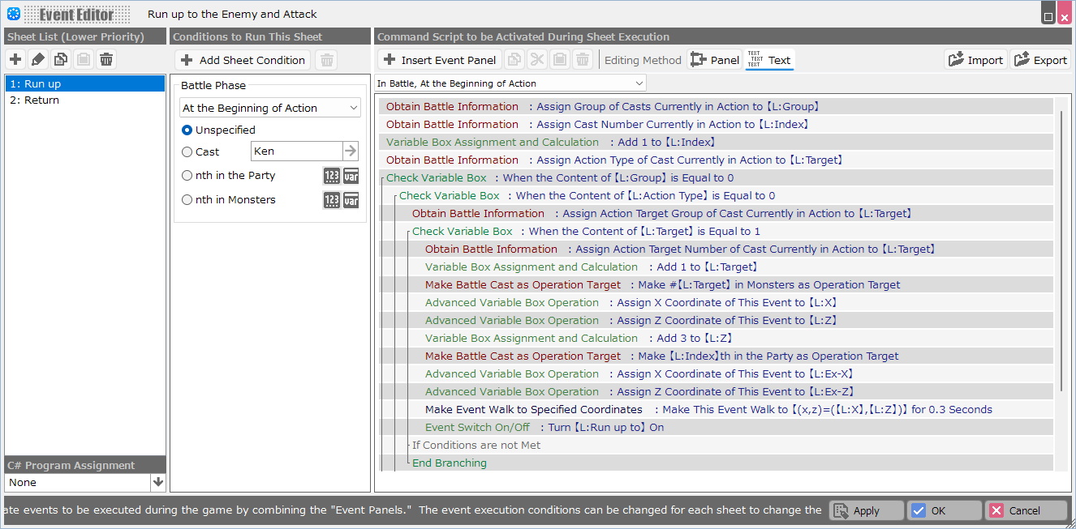This screenshot has height=529, width=1076.
Task: Choose the nth in Monsters radio option
Action: pos(187,200)
